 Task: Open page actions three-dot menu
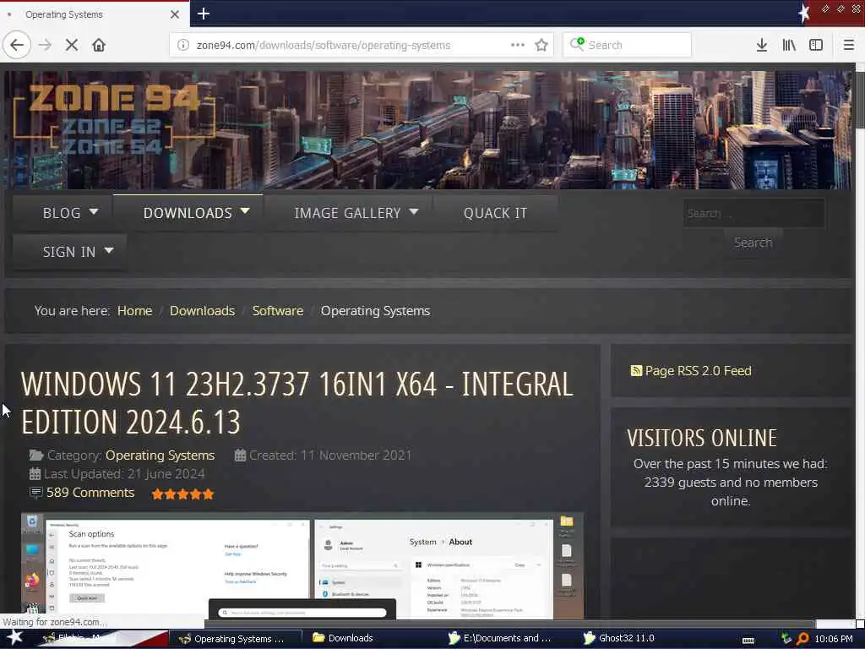(x=518, y=45)
